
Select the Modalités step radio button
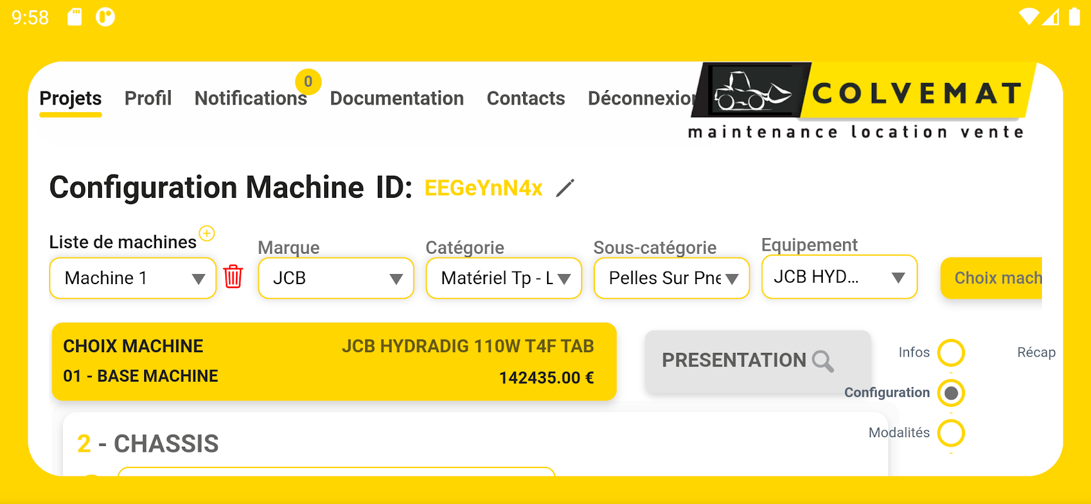click(x=951, y=433)
